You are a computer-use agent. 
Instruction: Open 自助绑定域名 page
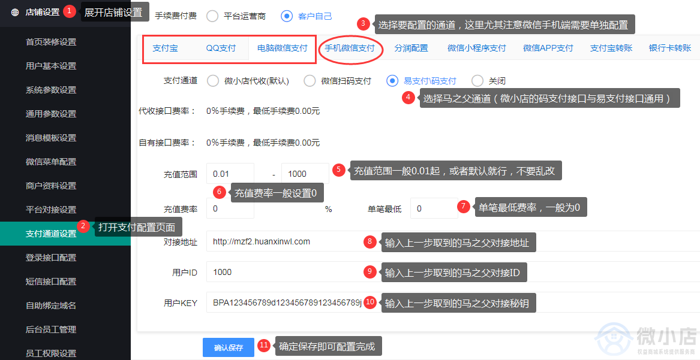coord(51,305)
